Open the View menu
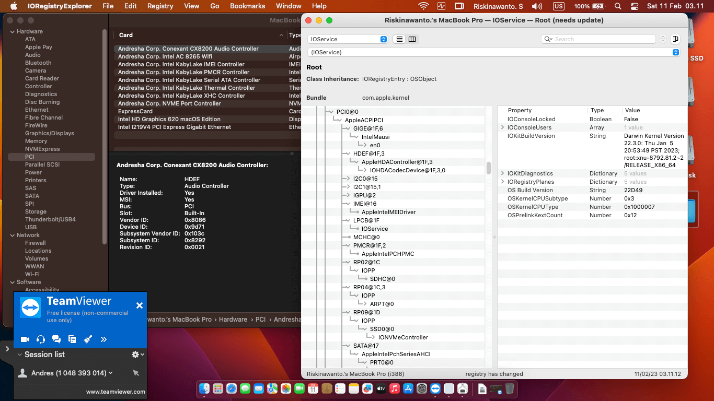714x401 pixels. pyautogui.click(x=192, y=6)
